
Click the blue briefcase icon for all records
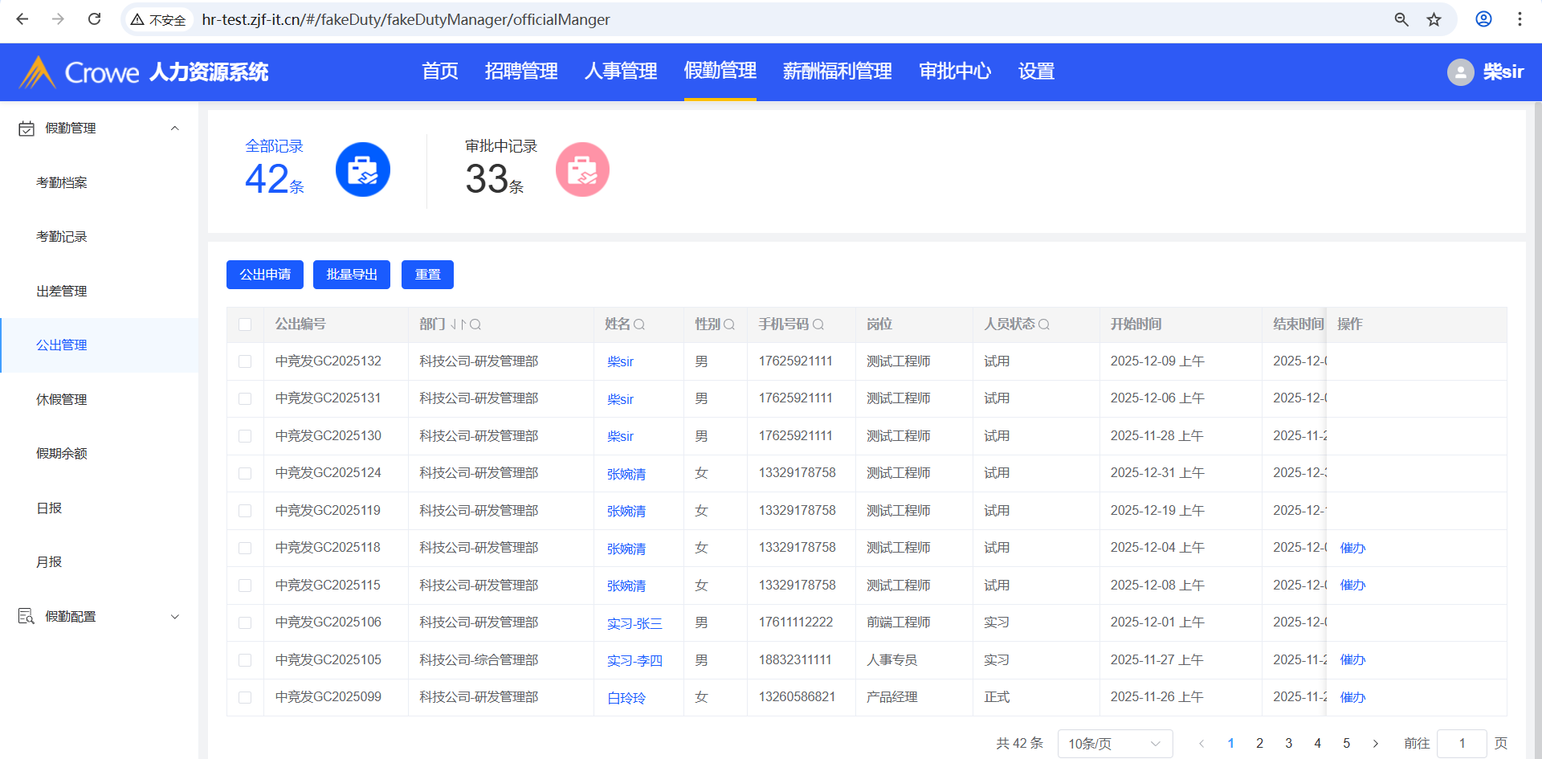click(x=362, y=169)
